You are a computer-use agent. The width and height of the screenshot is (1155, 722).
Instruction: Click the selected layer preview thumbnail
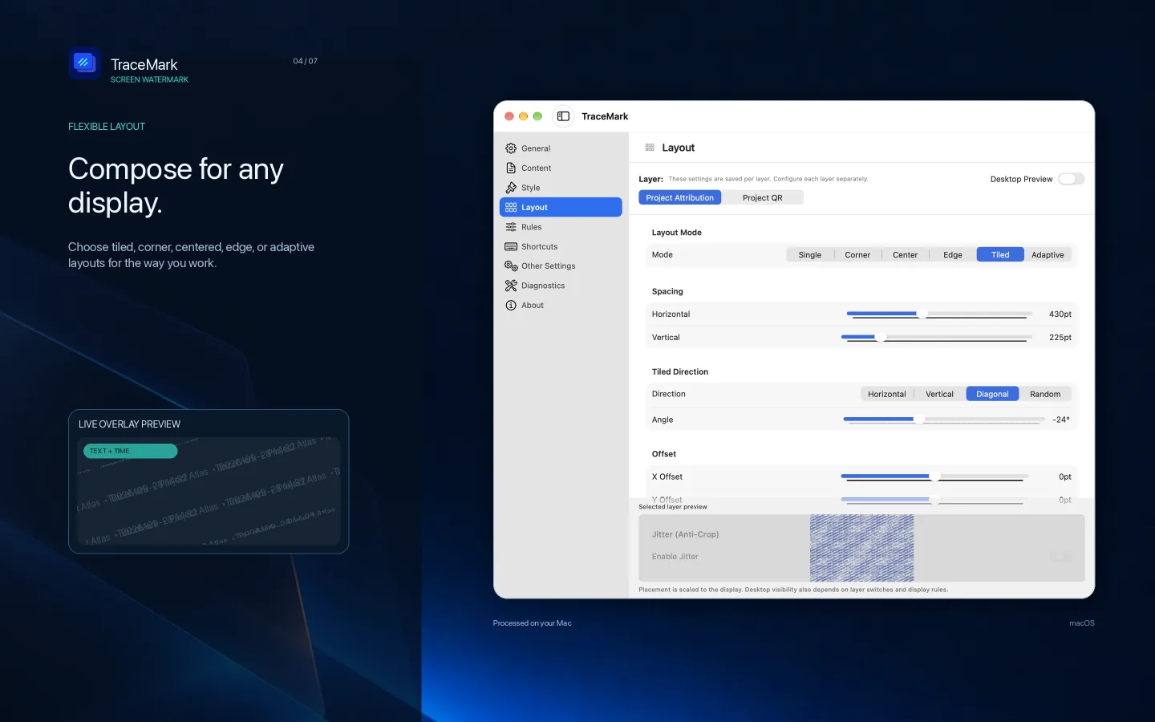tap(861, 548)
